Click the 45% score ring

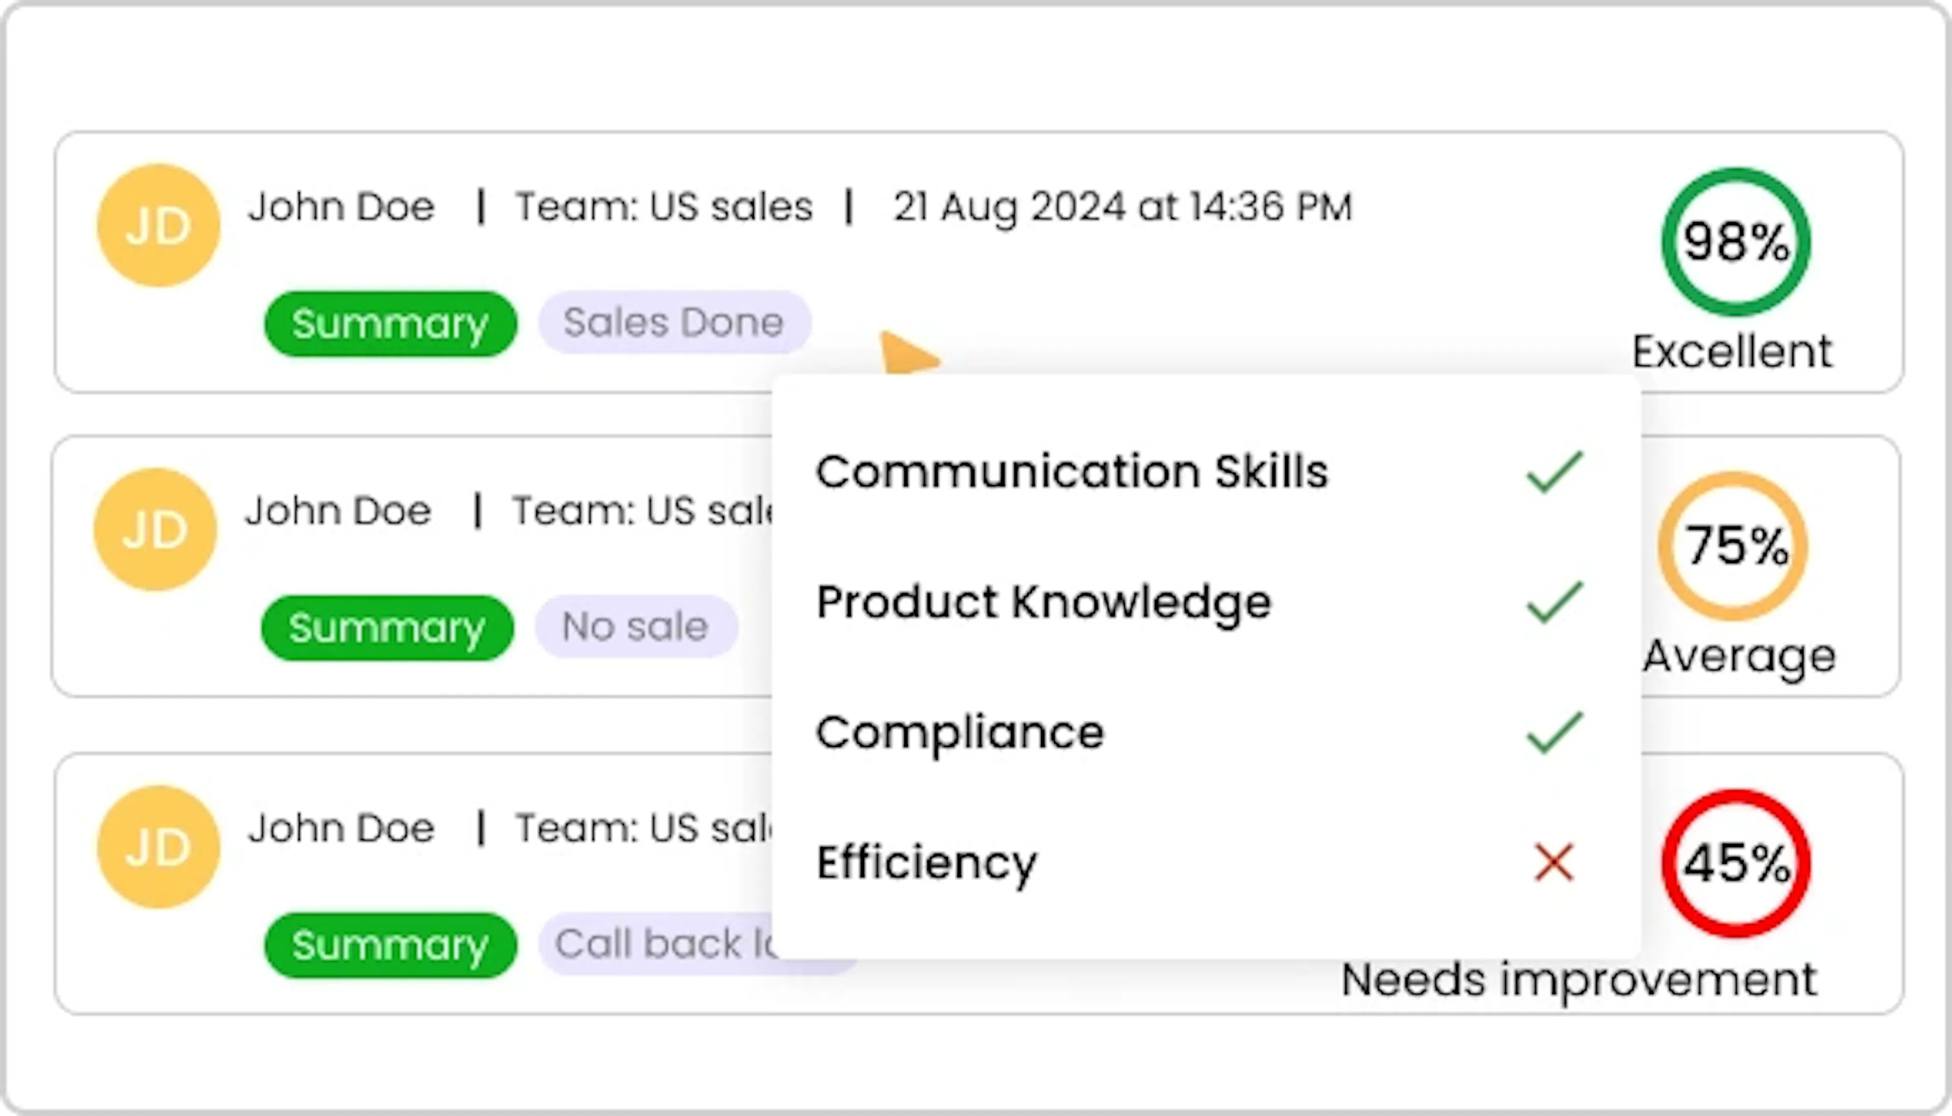coord(1736,863)
